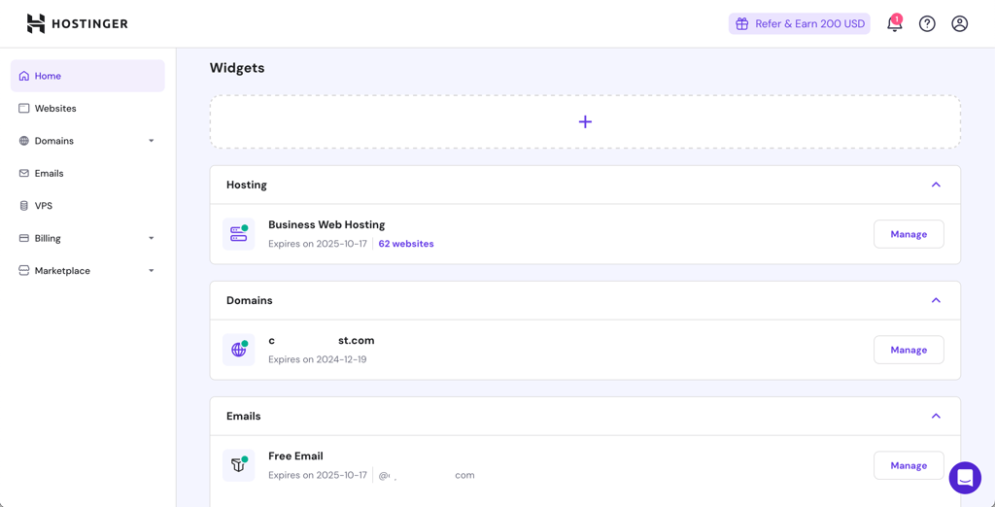Image resolution: width=995 pixels, height=507 pixels.
Task: Click the gift icon in Refer & Earn
Action: pos(741,23)
